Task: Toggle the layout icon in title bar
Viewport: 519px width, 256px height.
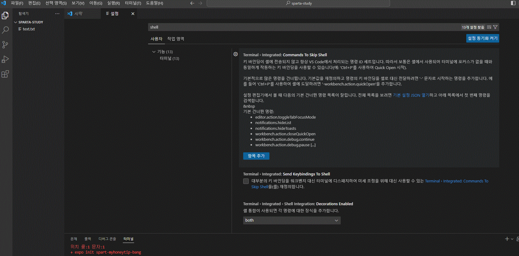Action: coord(513,3)
